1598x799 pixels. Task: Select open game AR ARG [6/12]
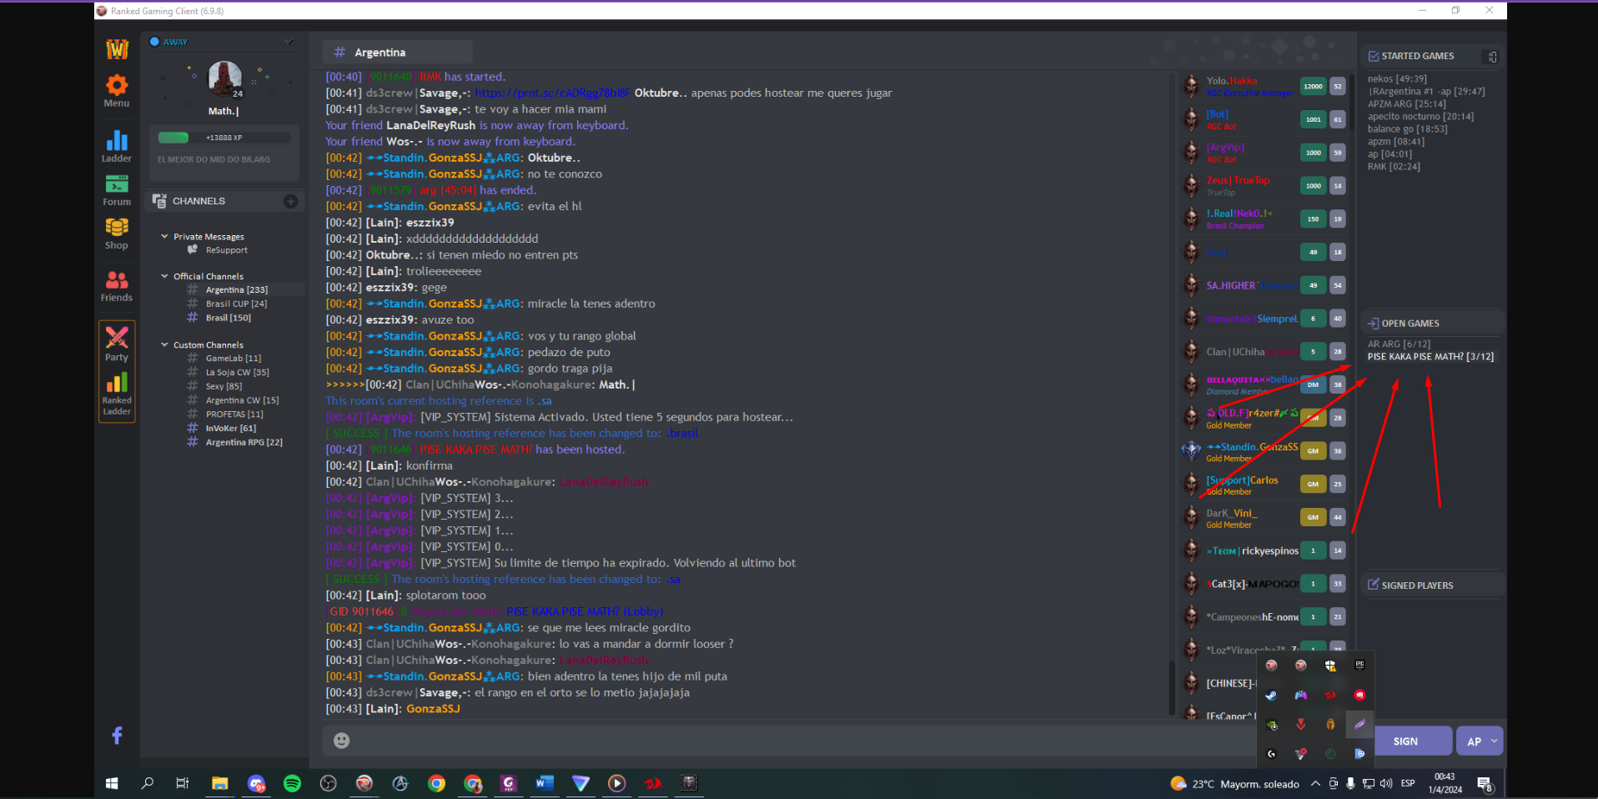point(1399,344)
